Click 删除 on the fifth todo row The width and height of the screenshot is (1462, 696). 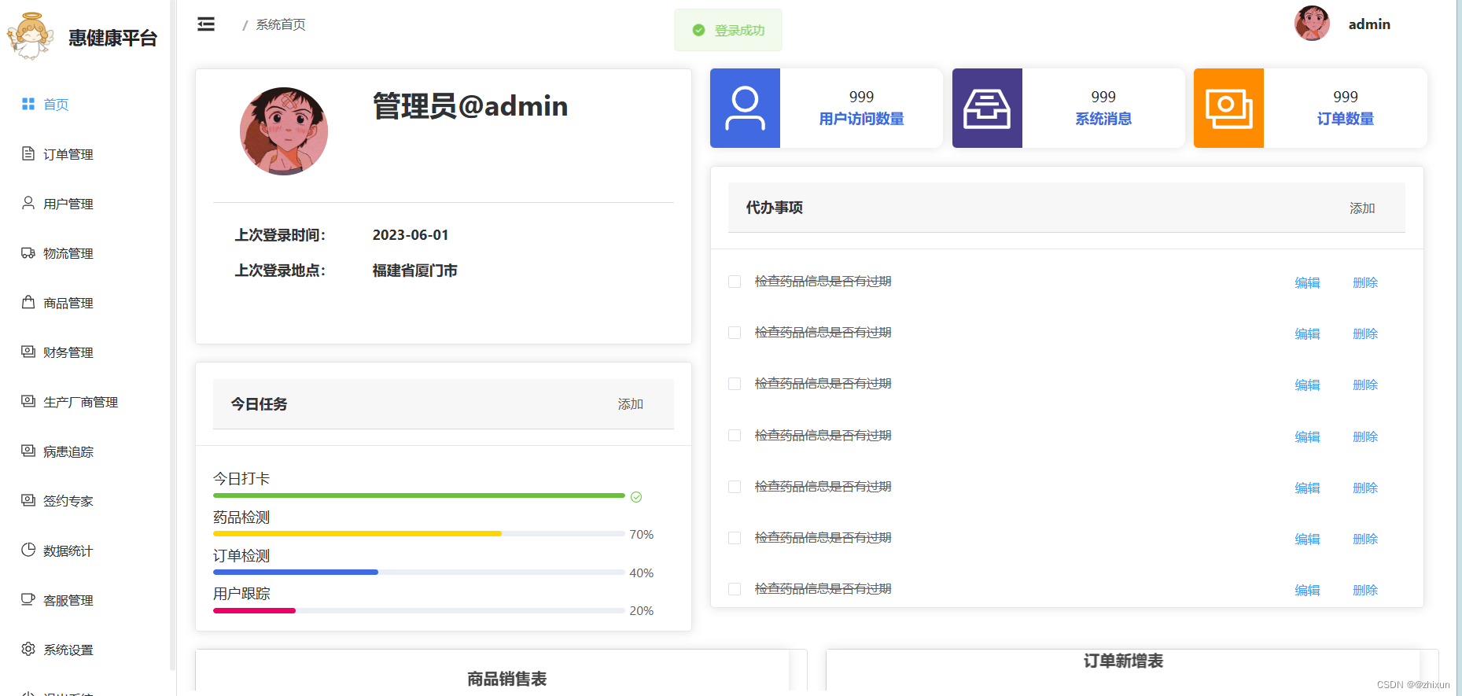click(1365, 488)
